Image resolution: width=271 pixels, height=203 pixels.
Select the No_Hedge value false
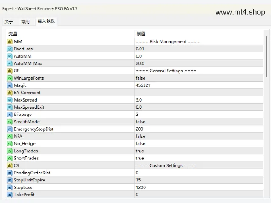(x=141, y=144)
